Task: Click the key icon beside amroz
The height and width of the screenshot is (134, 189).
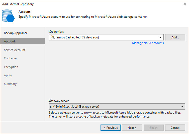Action: point(52,37)
